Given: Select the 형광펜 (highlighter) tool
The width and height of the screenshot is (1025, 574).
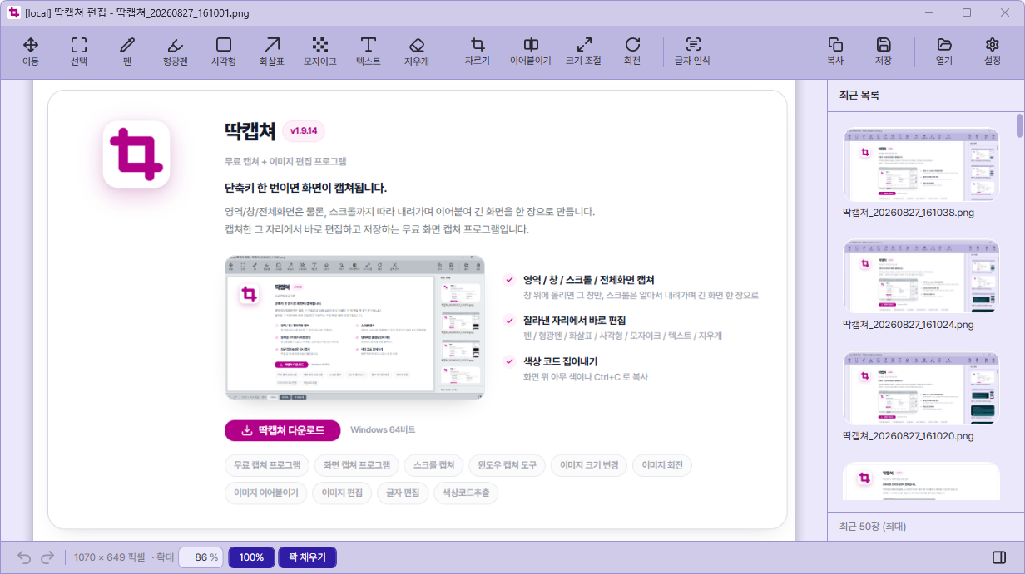Looking at the screenshot, I should coord(176,51).
